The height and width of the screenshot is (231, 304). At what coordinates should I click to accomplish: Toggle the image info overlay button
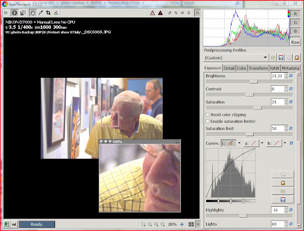point(14,13)
